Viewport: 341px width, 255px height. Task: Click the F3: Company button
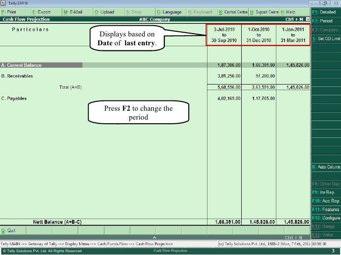pos(326,30)
